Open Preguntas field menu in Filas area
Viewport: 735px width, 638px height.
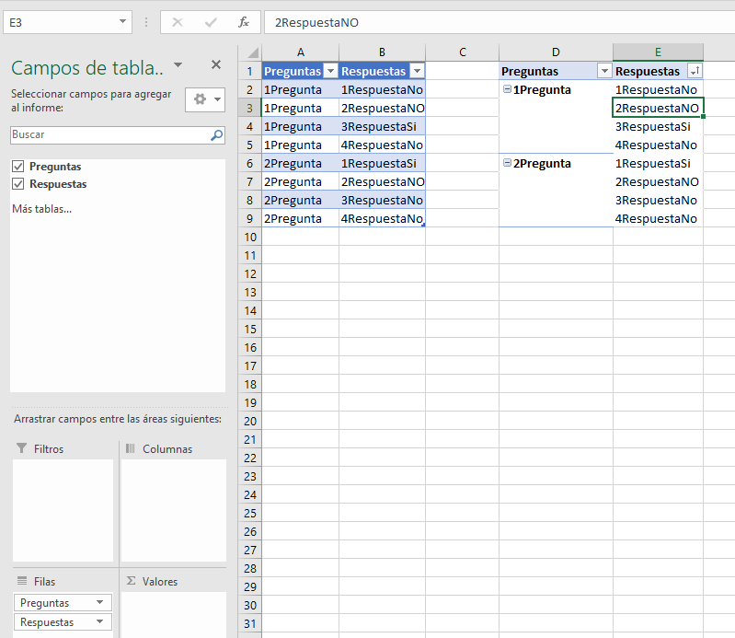(x=99, y=602)
